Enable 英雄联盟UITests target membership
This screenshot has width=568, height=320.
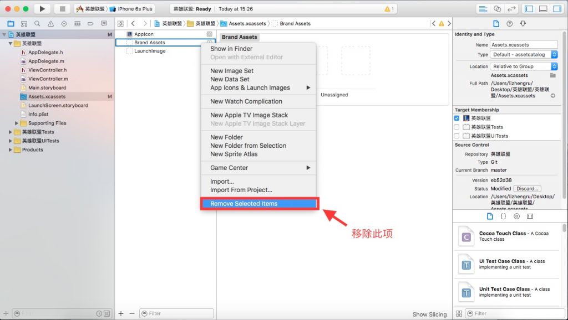pyautogui.click(x=457, y=136)
